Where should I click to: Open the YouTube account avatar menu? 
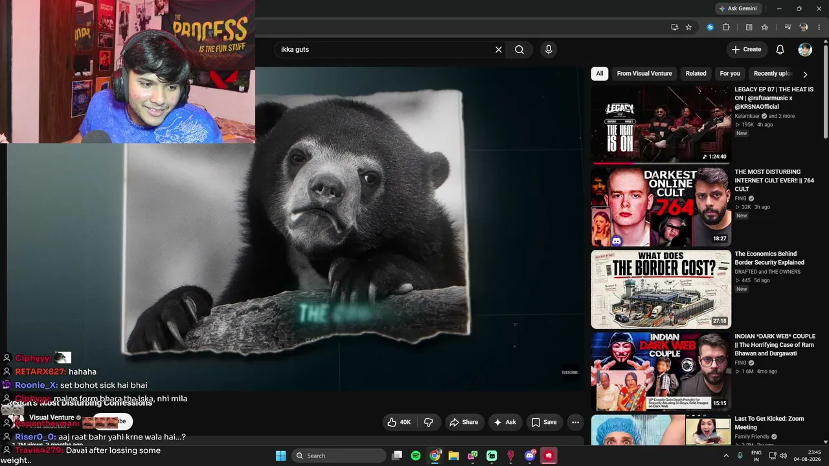coord(805,49)
